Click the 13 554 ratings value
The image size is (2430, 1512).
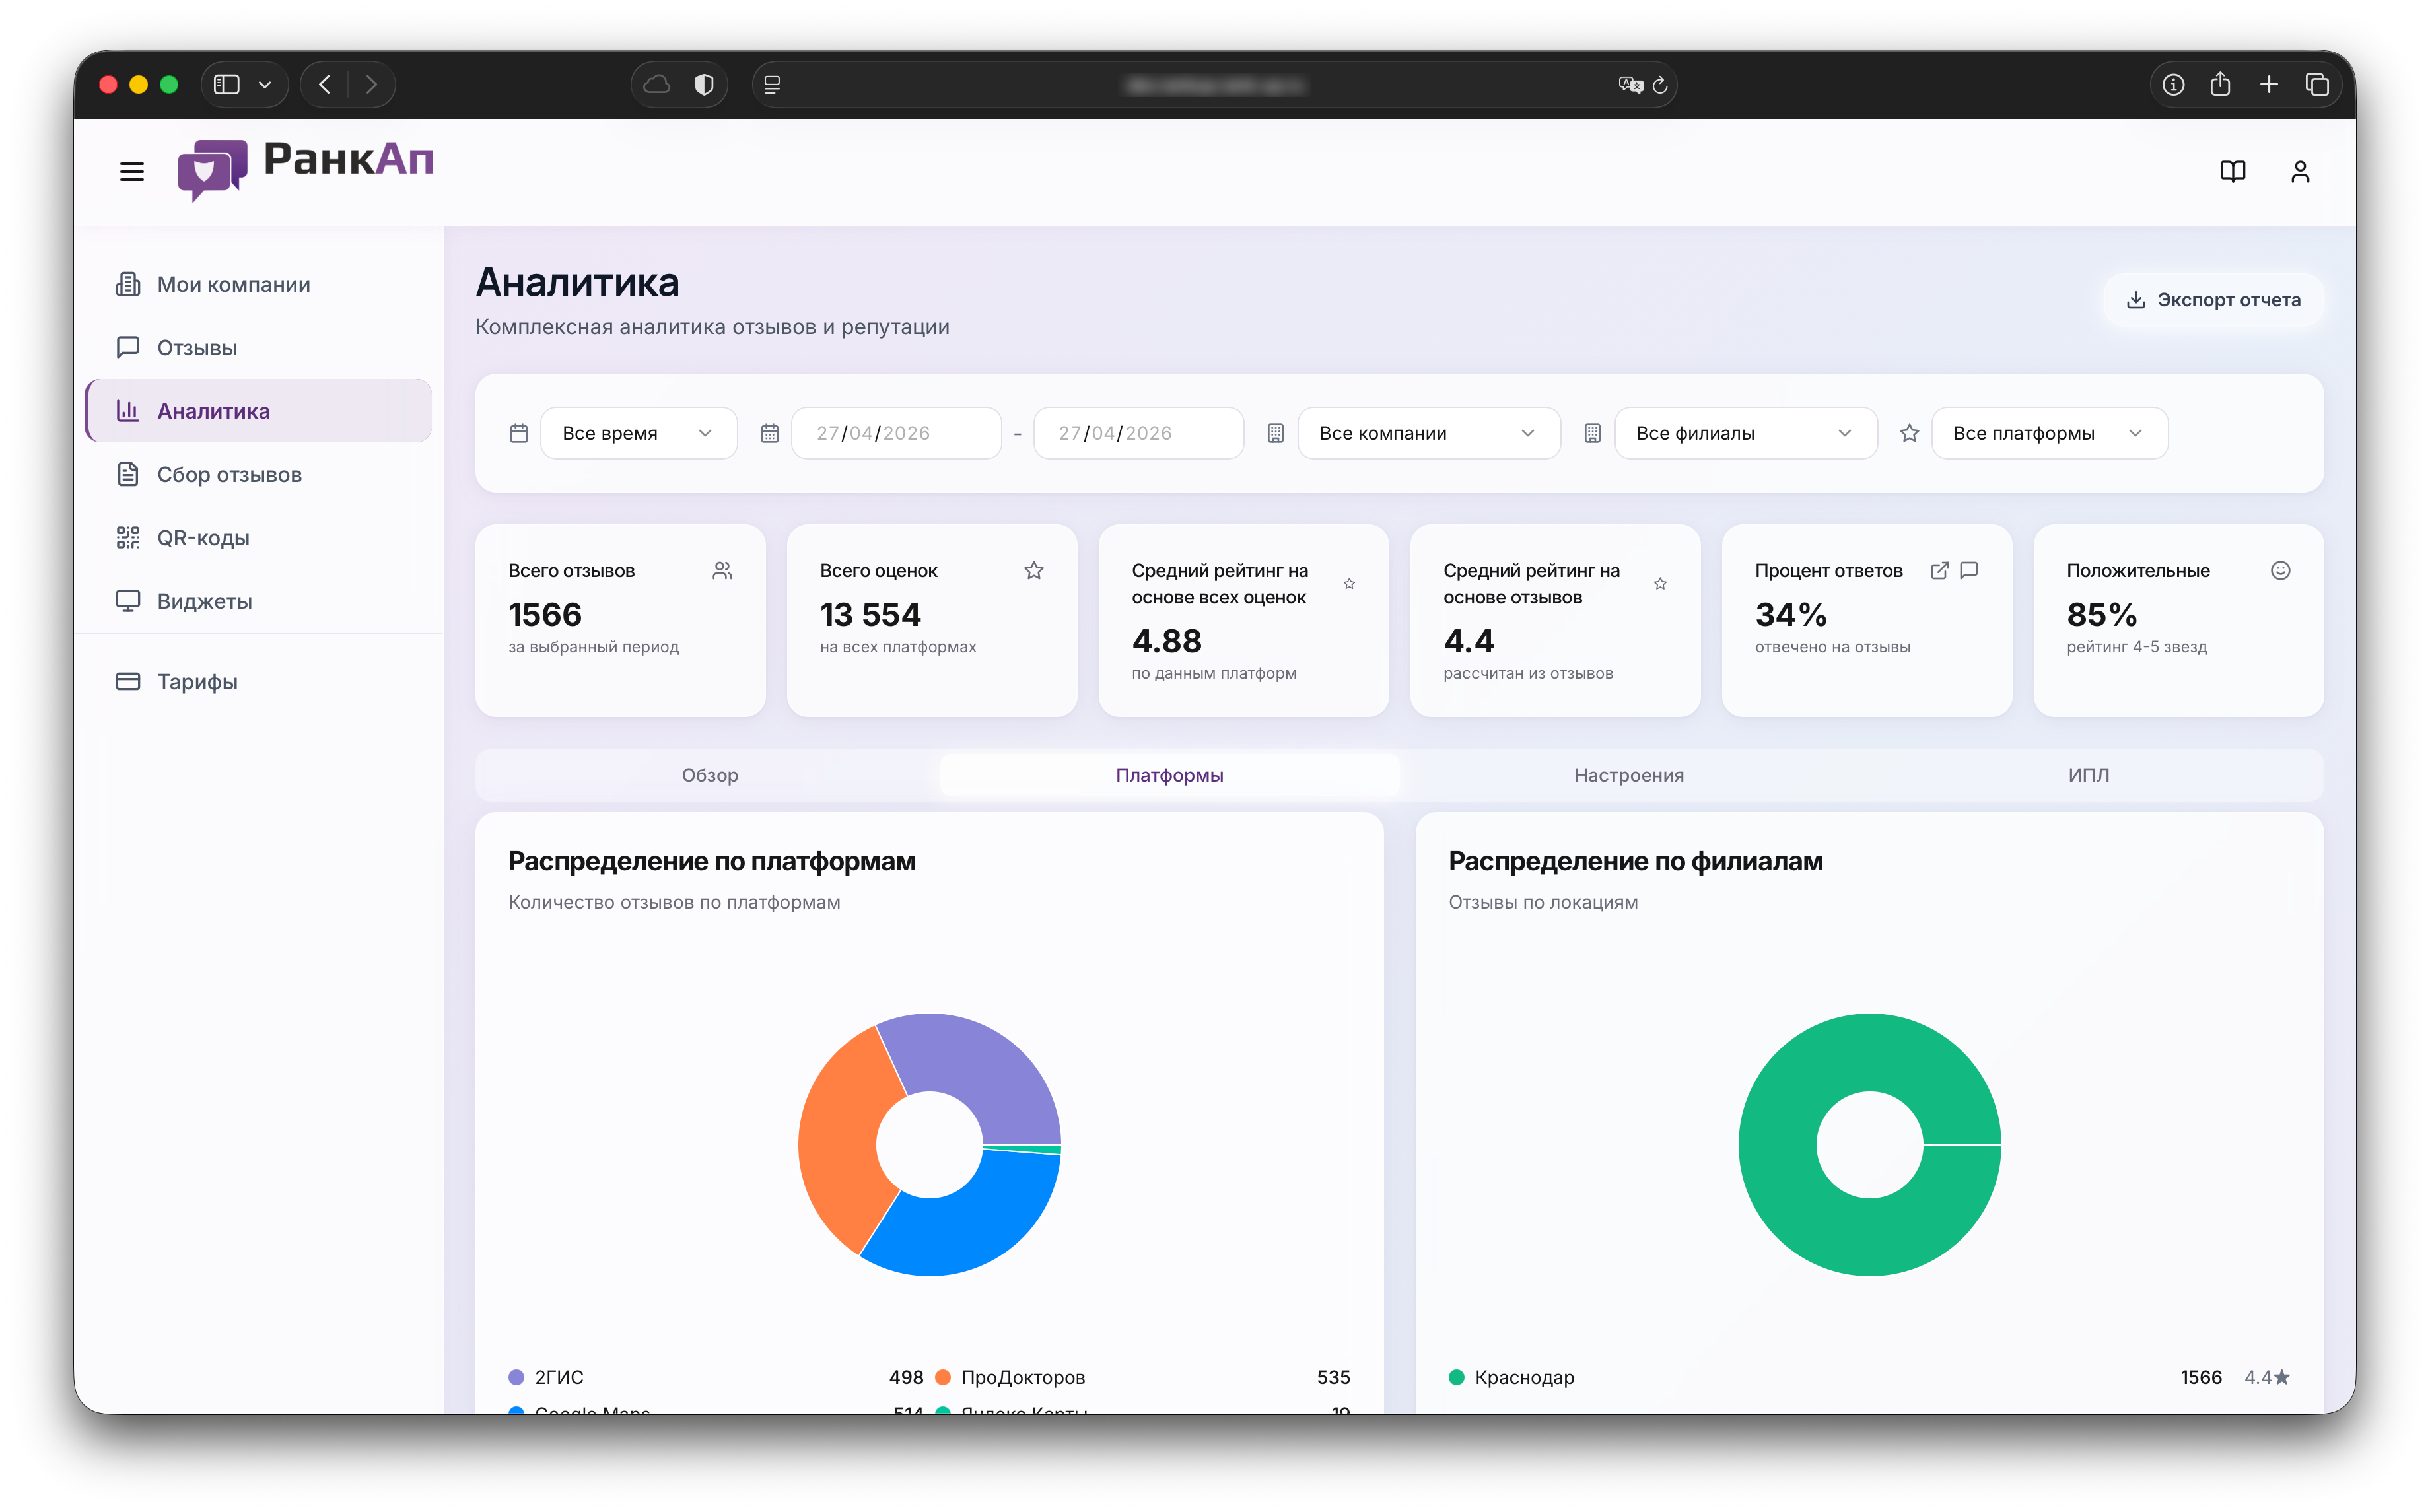[870, 614]
